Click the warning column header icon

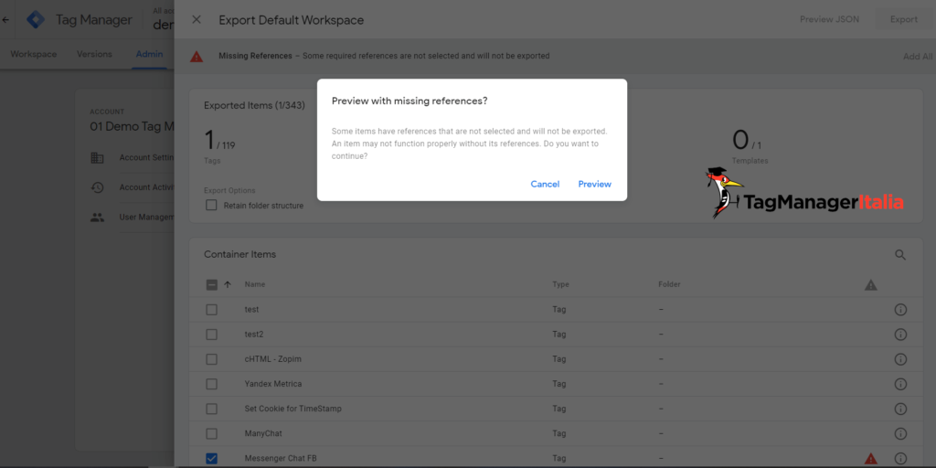871,285
